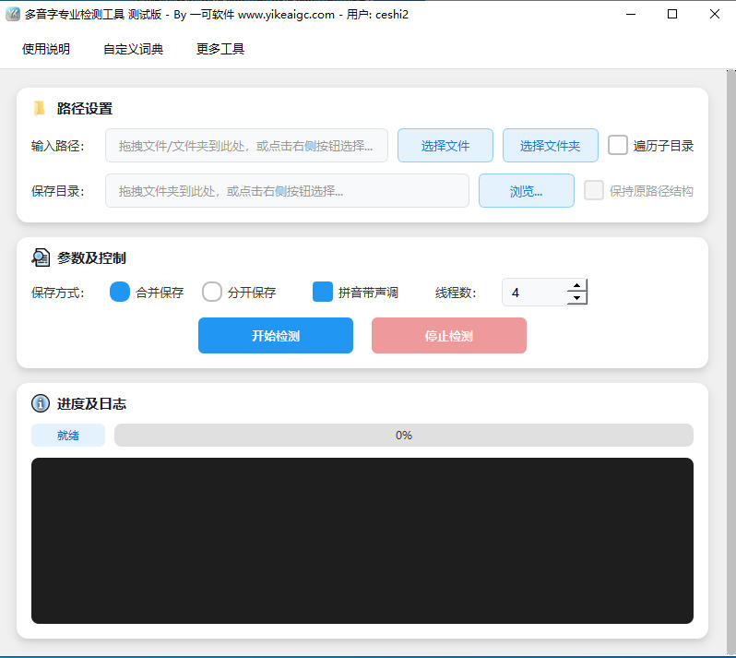Select the 分开保存 radio option
Image resolution: width=736 pixels, height=658 pixels.
coord(212,292)
